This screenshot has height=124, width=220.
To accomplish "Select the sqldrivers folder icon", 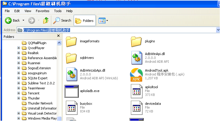I will tap(71, 58).
